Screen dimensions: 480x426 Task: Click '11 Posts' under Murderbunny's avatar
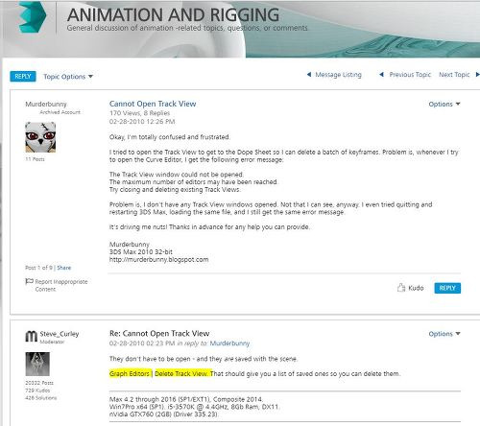[x=35, y=159]
